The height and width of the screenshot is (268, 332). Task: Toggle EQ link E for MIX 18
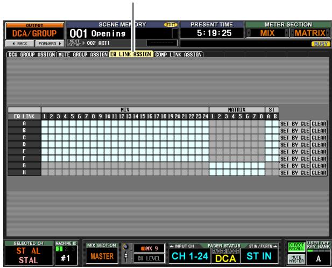[164, 151]
